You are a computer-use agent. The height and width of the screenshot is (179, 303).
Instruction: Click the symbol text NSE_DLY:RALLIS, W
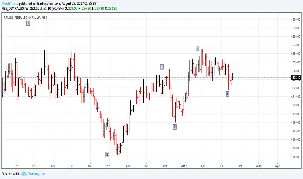pos(15,8)
